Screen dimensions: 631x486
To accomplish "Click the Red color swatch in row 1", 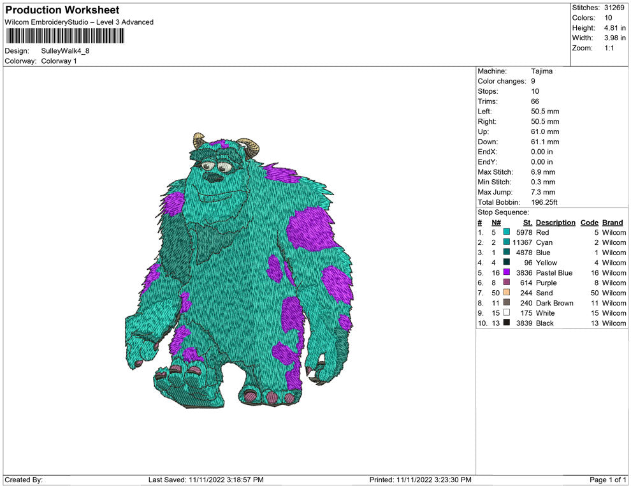I will pyautogui.click(x=507, y=232).
